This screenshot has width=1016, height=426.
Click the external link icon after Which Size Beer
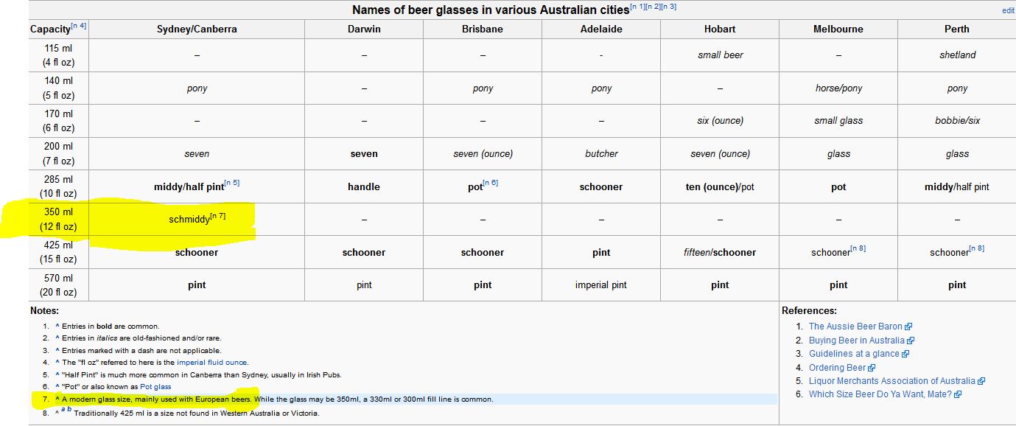click(x=958, y=394)
